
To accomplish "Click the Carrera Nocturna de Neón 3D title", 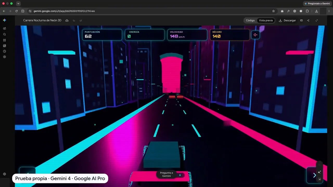I will [42, 20].
